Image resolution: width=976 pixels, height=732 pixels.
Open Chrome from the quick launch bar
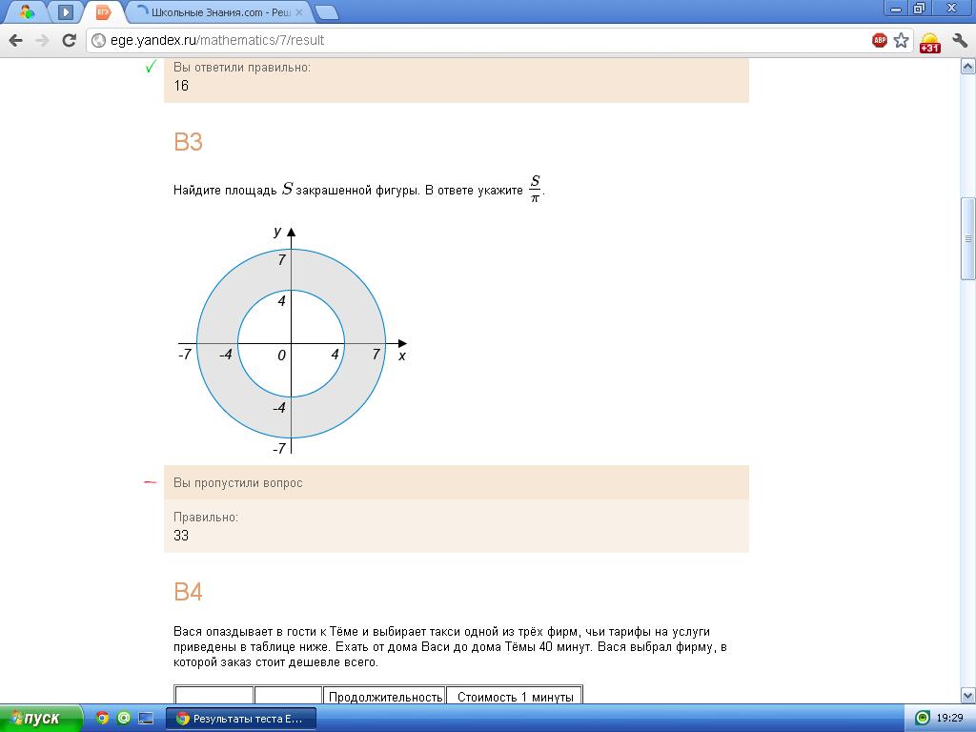click(x=102, y=719)
